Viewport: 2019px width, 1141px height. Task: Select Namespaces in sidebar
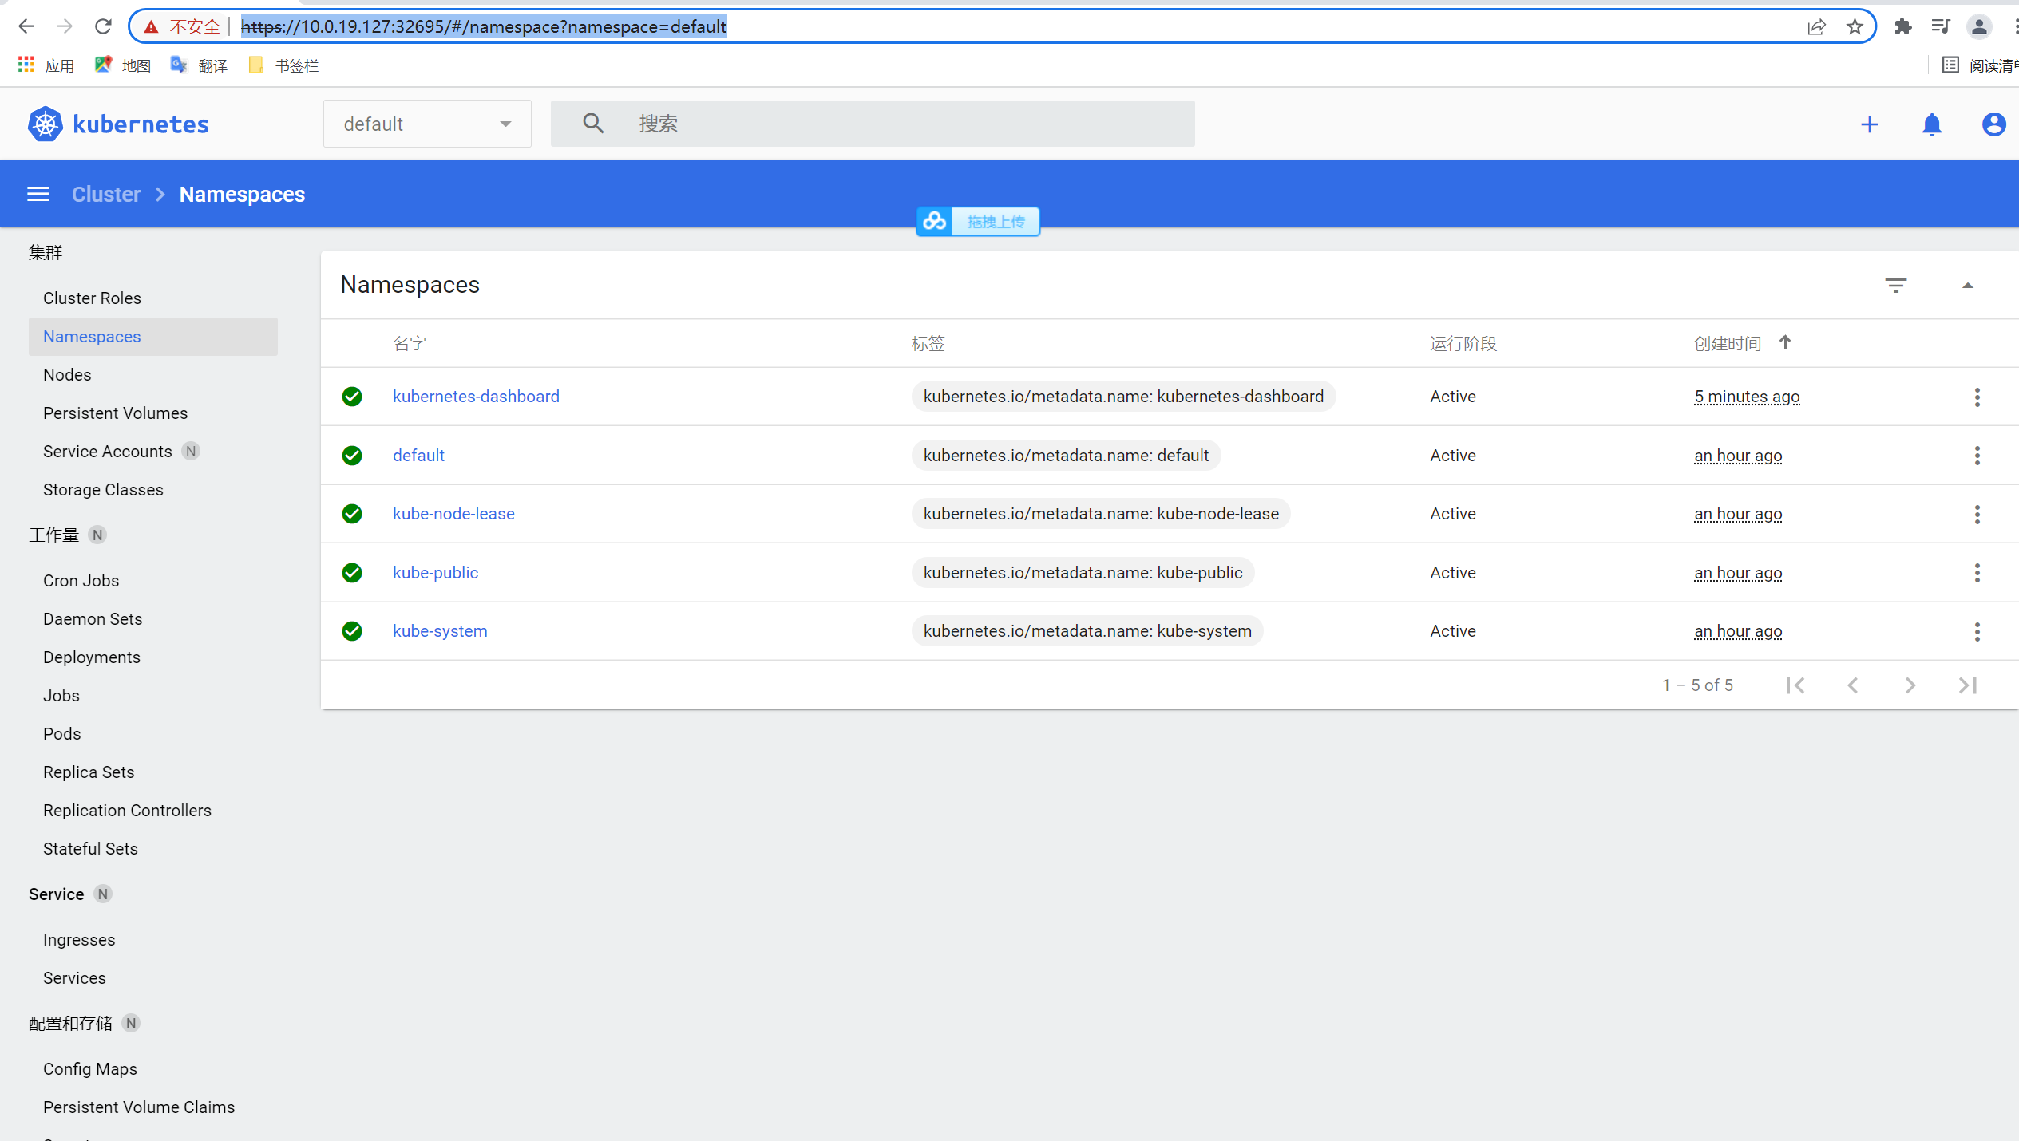tap(153, 337)
